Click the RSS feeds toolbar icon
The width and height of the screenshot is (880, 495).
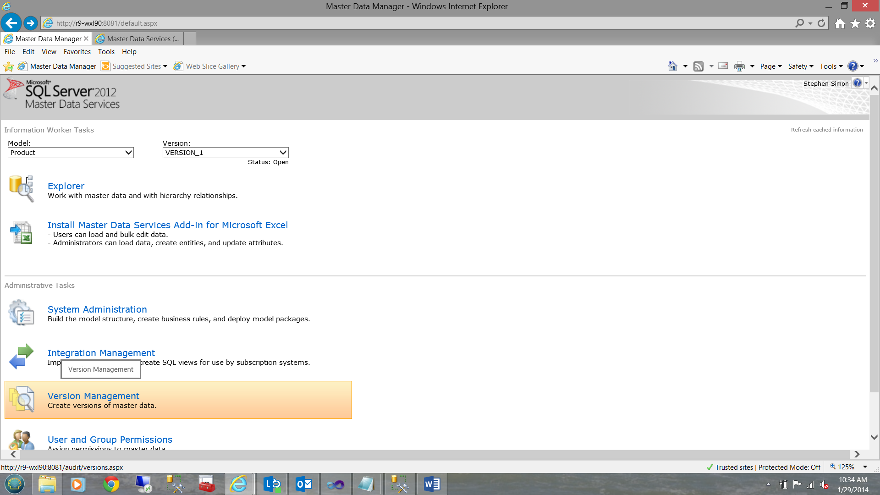pos(698,66)
